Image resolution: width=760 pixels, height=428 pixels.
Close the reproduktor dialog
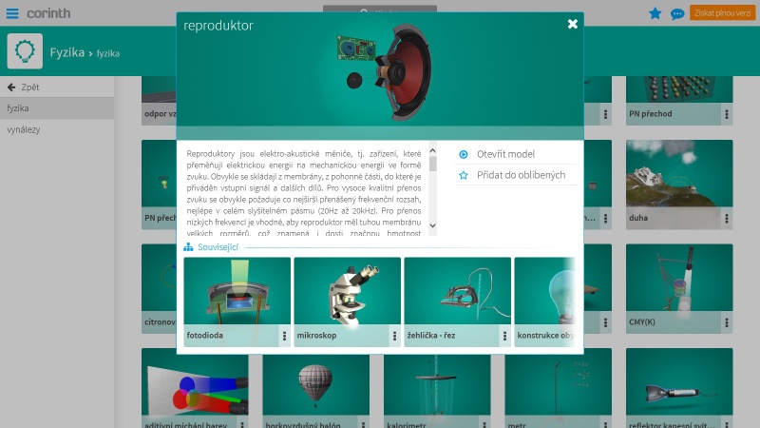pos(573,24)
